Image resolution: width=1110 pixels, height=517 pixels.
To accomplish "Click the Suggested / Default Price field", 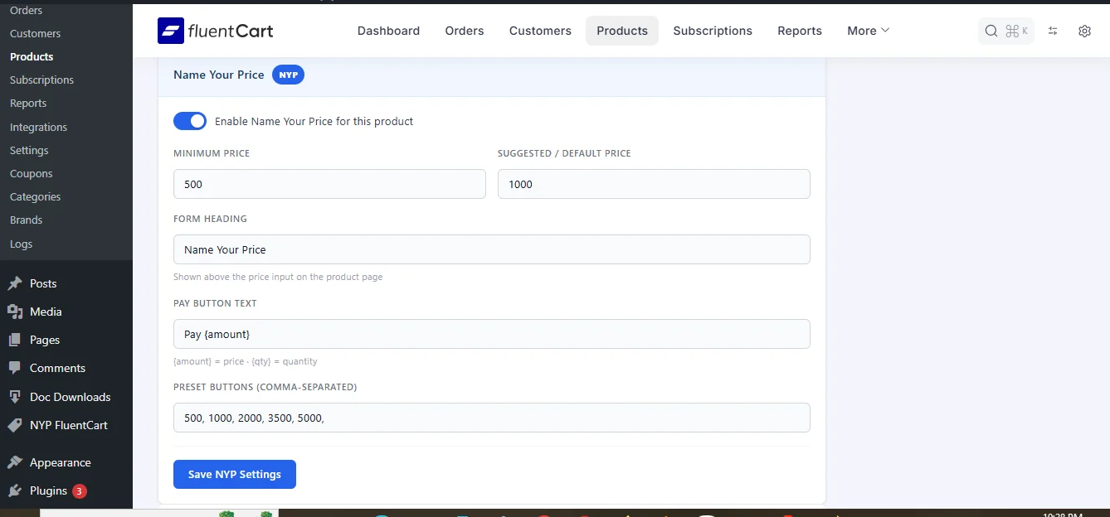I will [654, 184].
